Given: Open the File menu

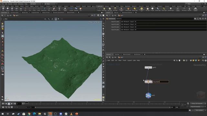Looking at the screenshot, I should point(3,4).
